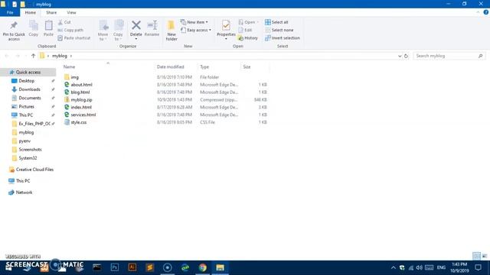
Task: Open Google Chrome from the taskbar
Action: coord(202,267)
